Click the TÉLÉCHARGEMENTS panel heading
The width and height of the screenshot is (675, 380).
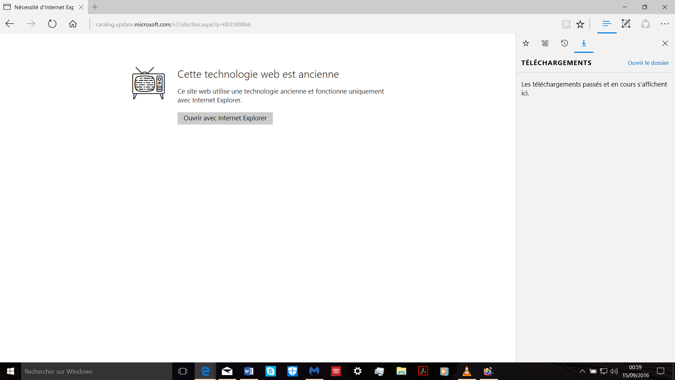[x=557, y=63]
